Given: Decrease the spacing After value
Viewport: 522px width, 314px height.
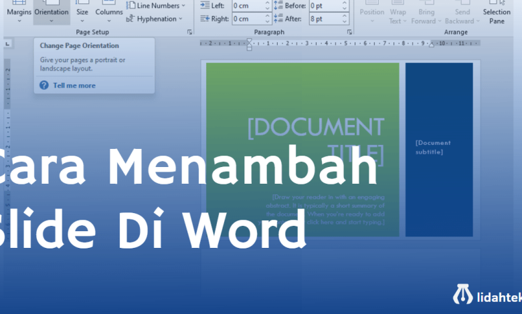Looking at the screenshot, I should click(345, 21).
